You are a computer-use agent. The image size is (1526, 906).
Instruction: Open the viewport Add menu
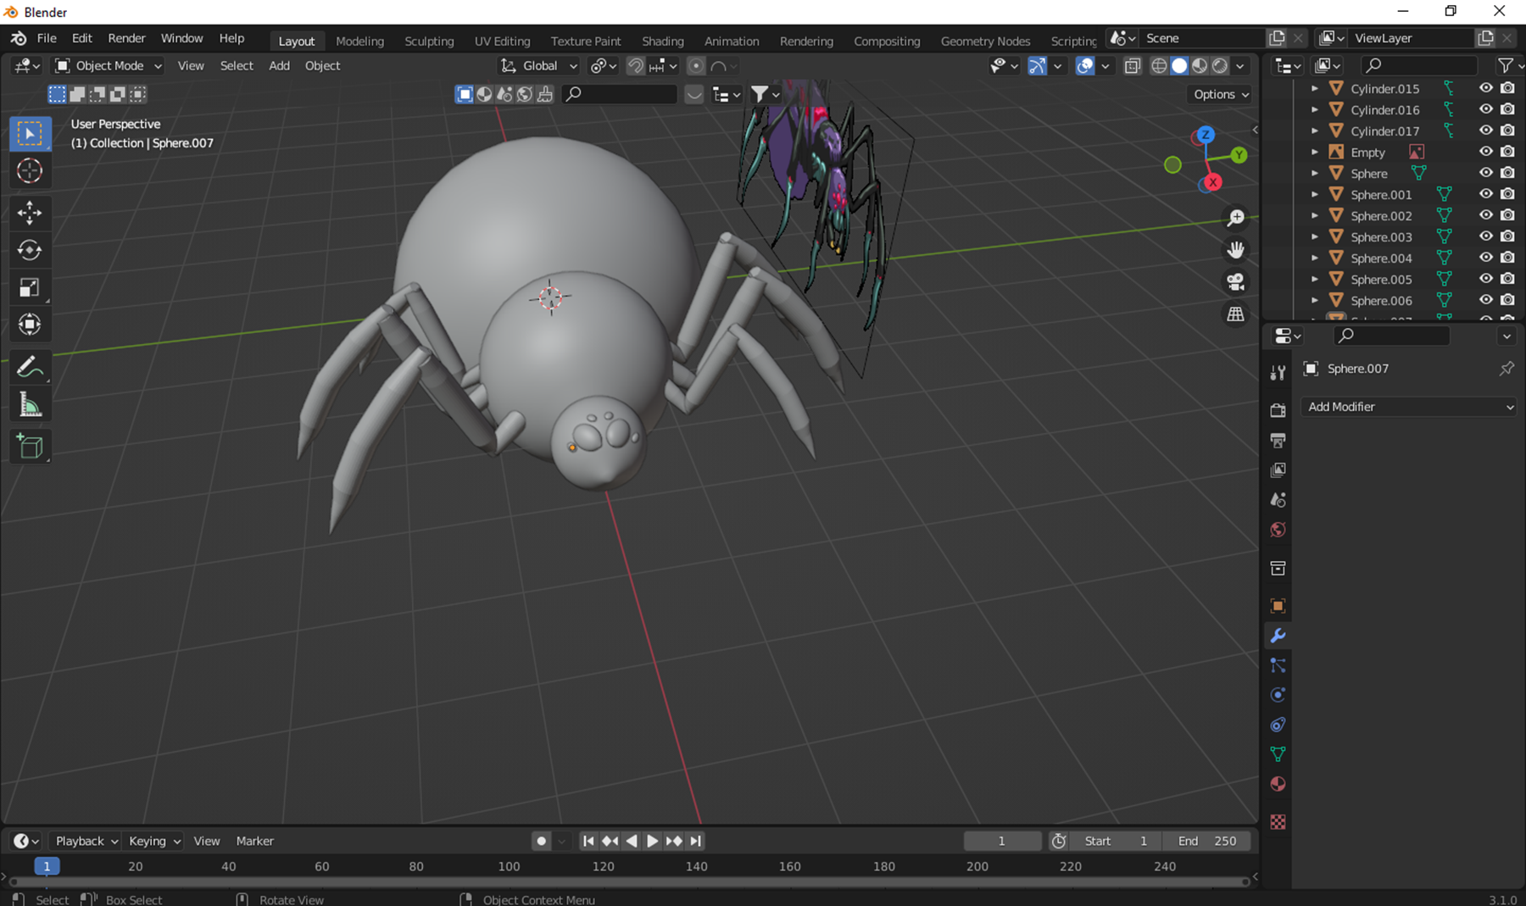(x=279, y=66)
